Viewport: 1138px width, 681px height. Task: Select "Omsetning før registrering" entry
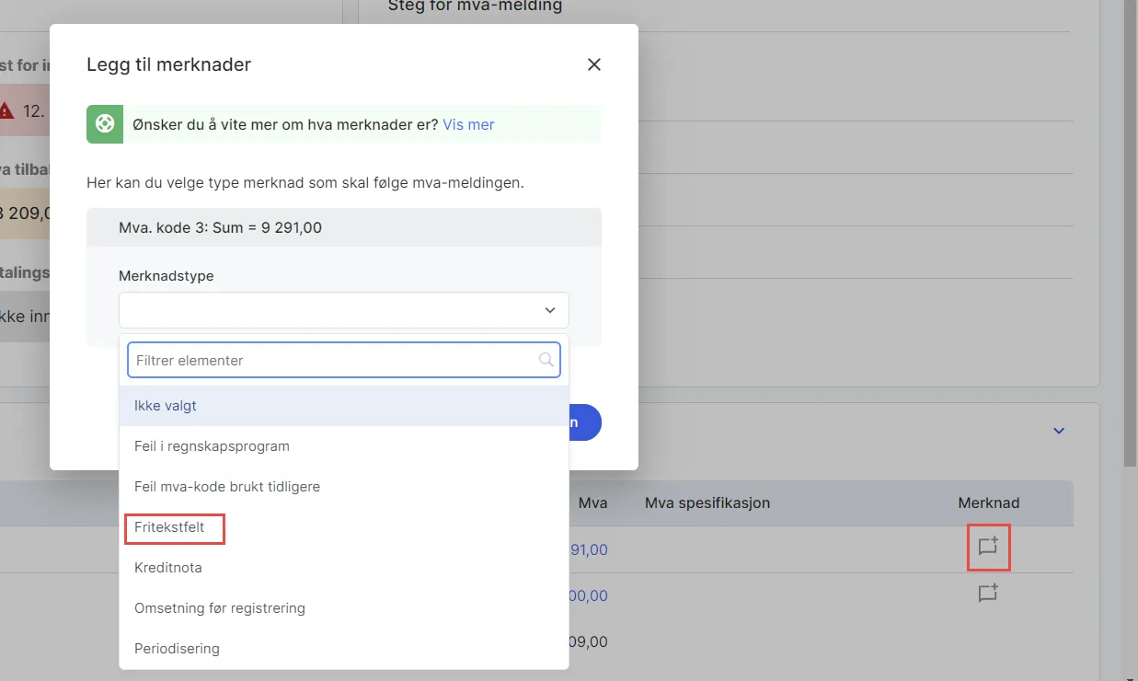[x=220, y=608]
